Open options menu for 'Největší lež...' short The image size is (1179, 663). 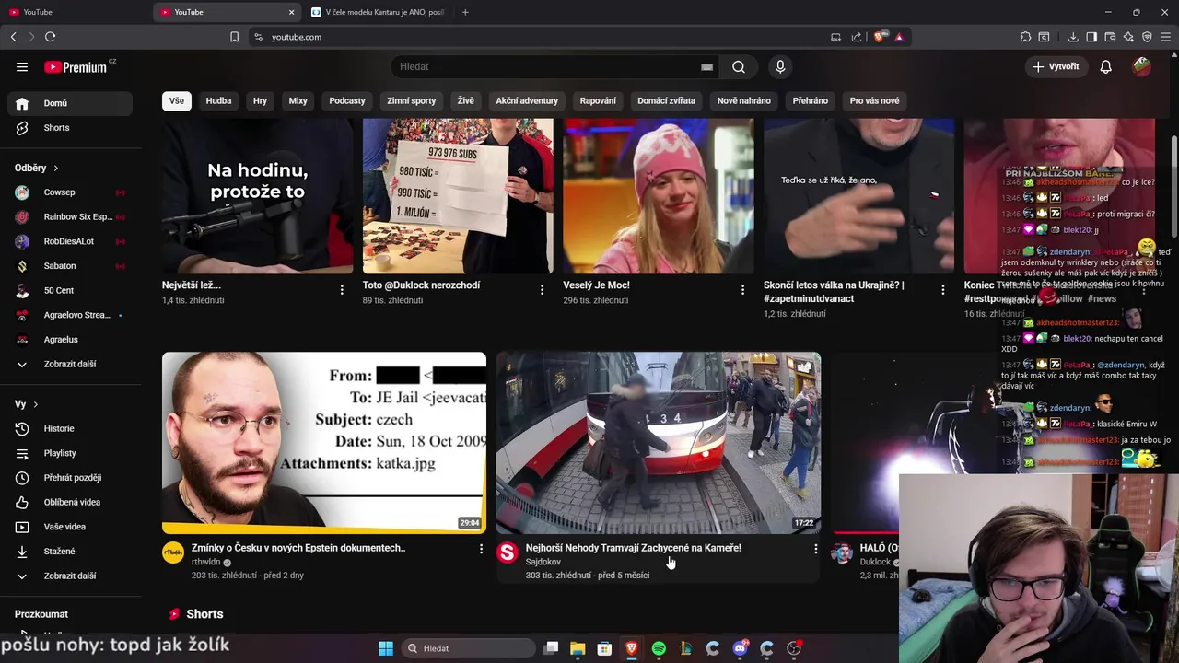342,290
